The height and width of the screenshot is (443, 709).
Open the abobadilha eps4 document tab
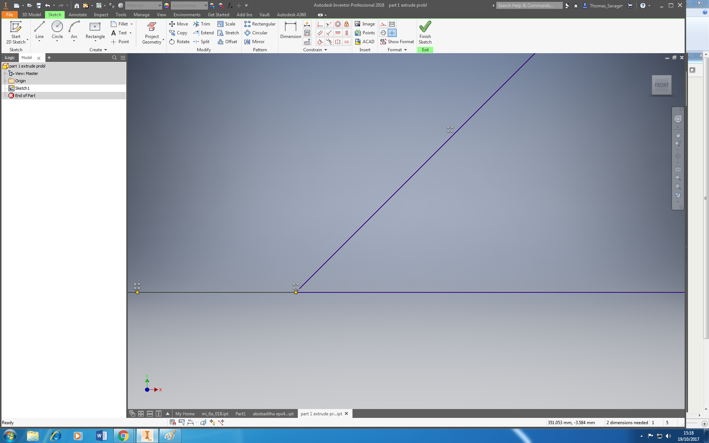tap(273, 413)
